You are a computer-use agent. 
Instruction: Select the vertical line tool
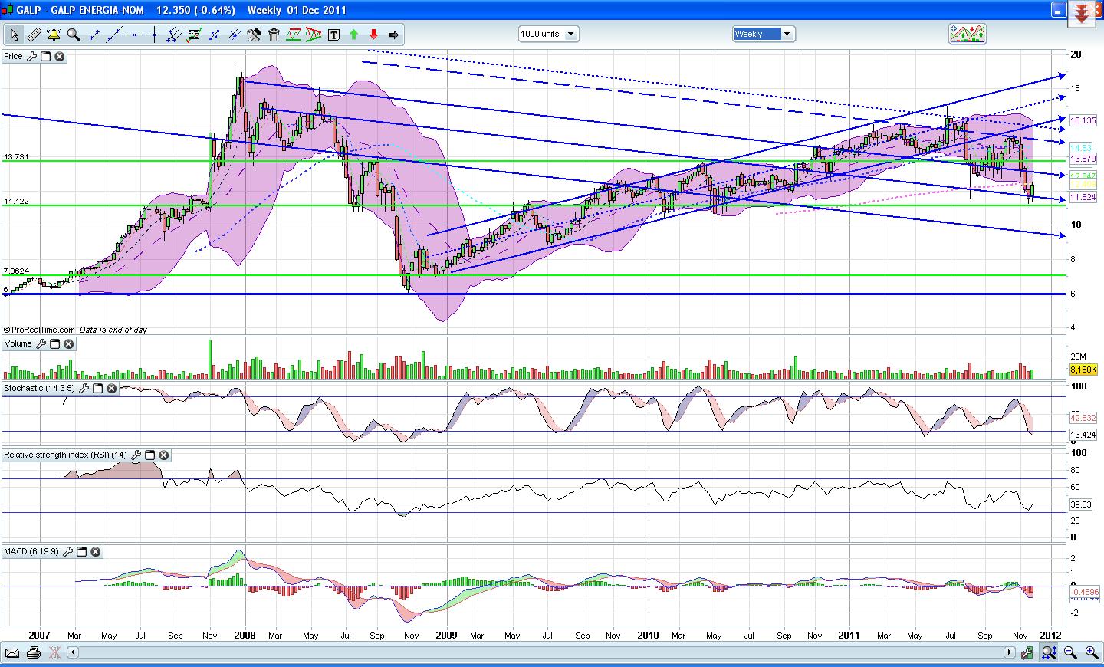tap(154, 34)
